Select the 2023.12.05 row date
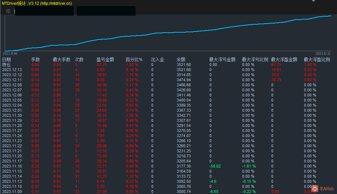The image size is (337, 194). (x=12, y=100)
